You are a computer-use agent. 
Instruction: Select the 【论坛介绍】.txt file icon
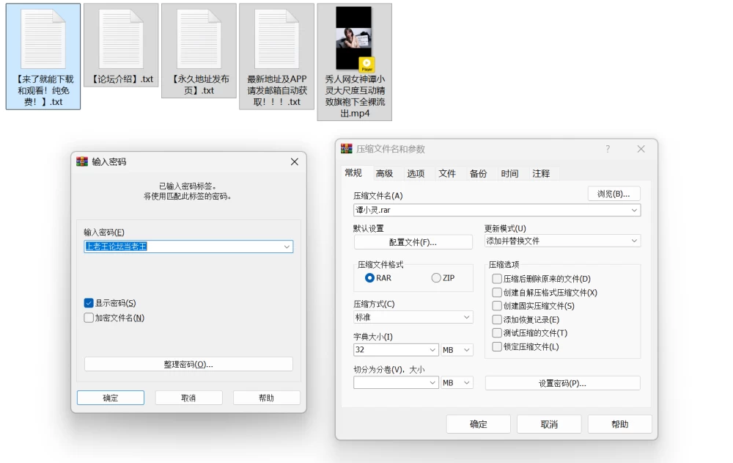pyautogui.click(x=121, y=40)
